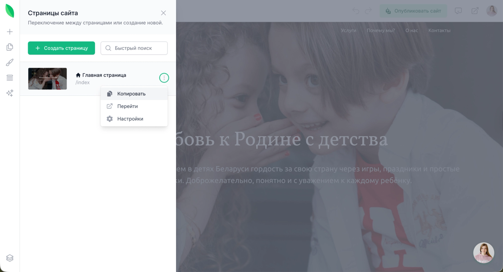Open the AI sparkles icon in sidebar

tap(10, 93)
